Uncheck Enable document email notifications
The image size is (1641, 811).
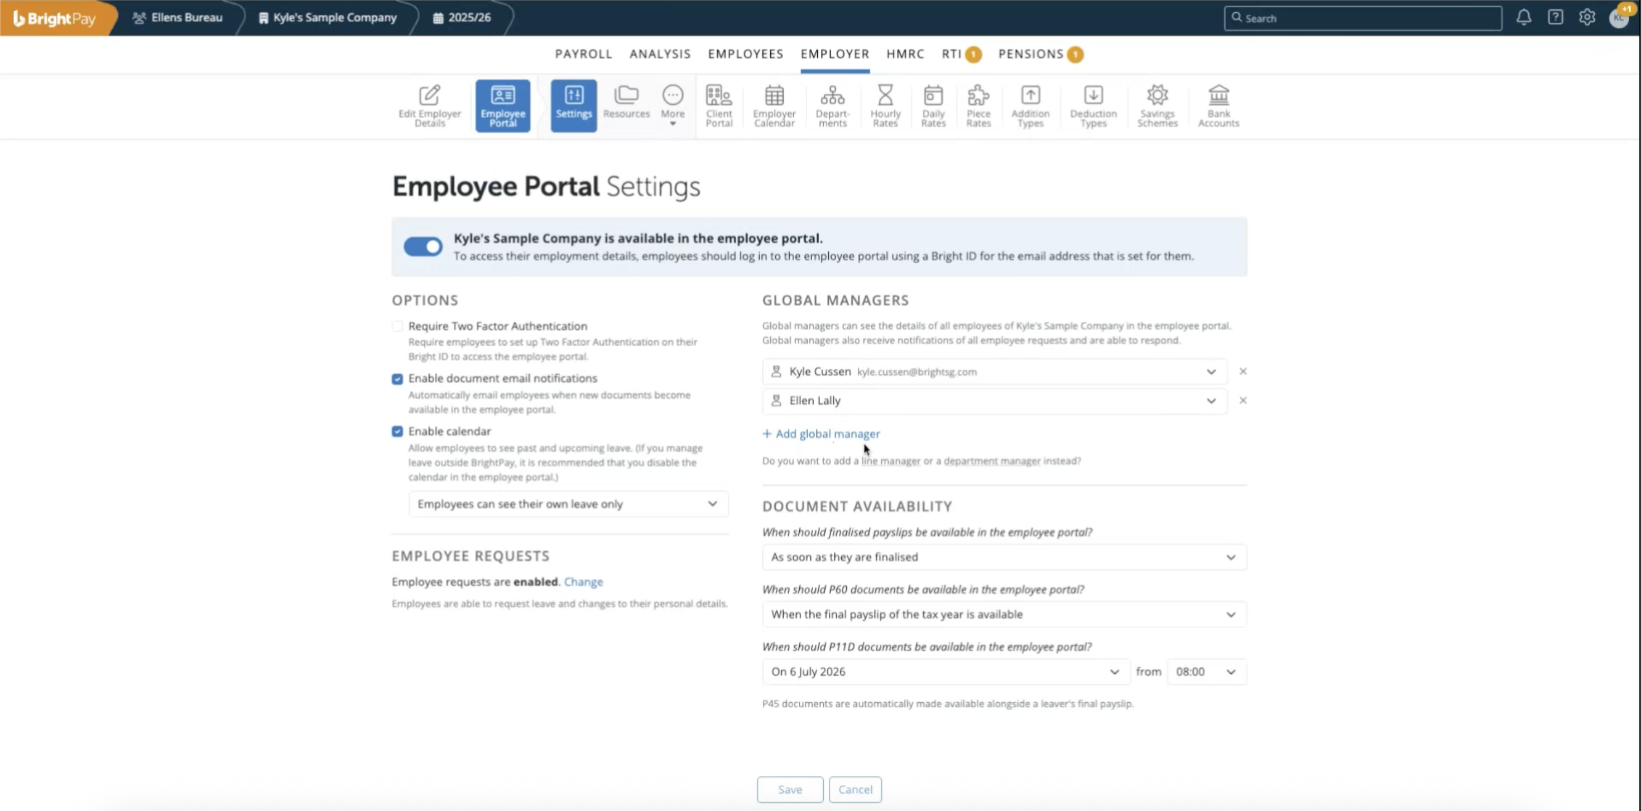[x=397, y=379]
